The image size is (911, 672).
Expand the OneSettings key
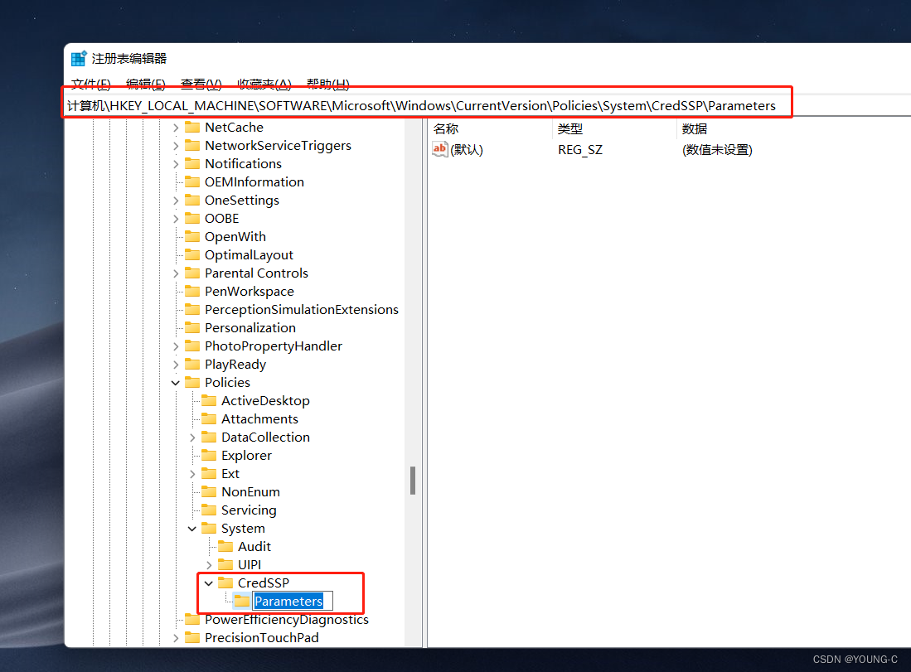(x=176, y=201)
